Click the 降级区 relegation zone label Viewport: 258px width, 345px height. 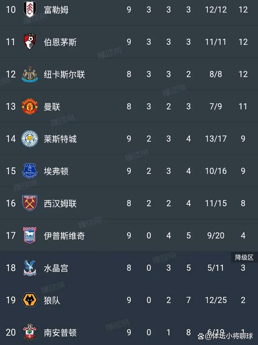click(244, 257)
